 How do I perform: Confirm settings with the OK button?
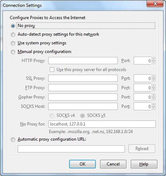(x=82, y=164)
